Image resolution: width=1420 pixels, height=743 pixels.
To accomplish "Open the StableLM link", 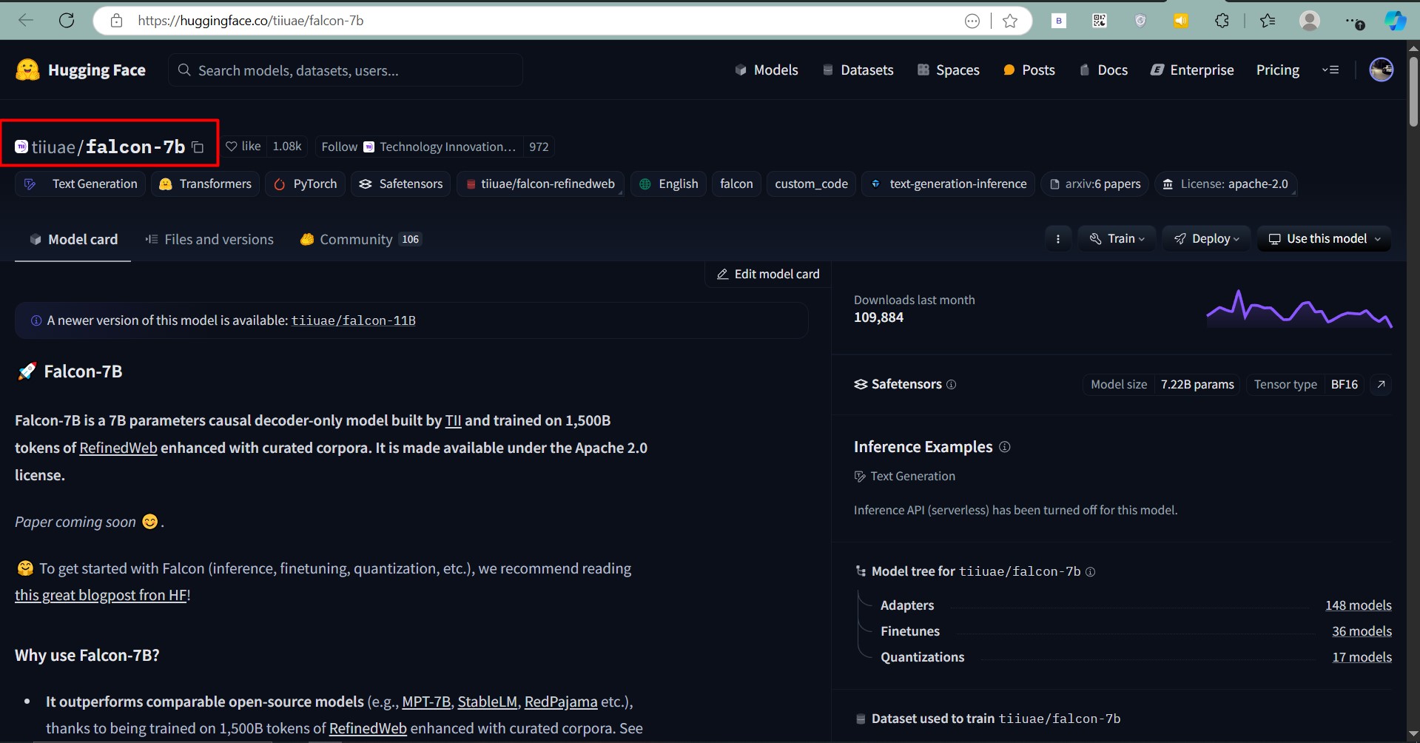I will (x=487, y=702).
